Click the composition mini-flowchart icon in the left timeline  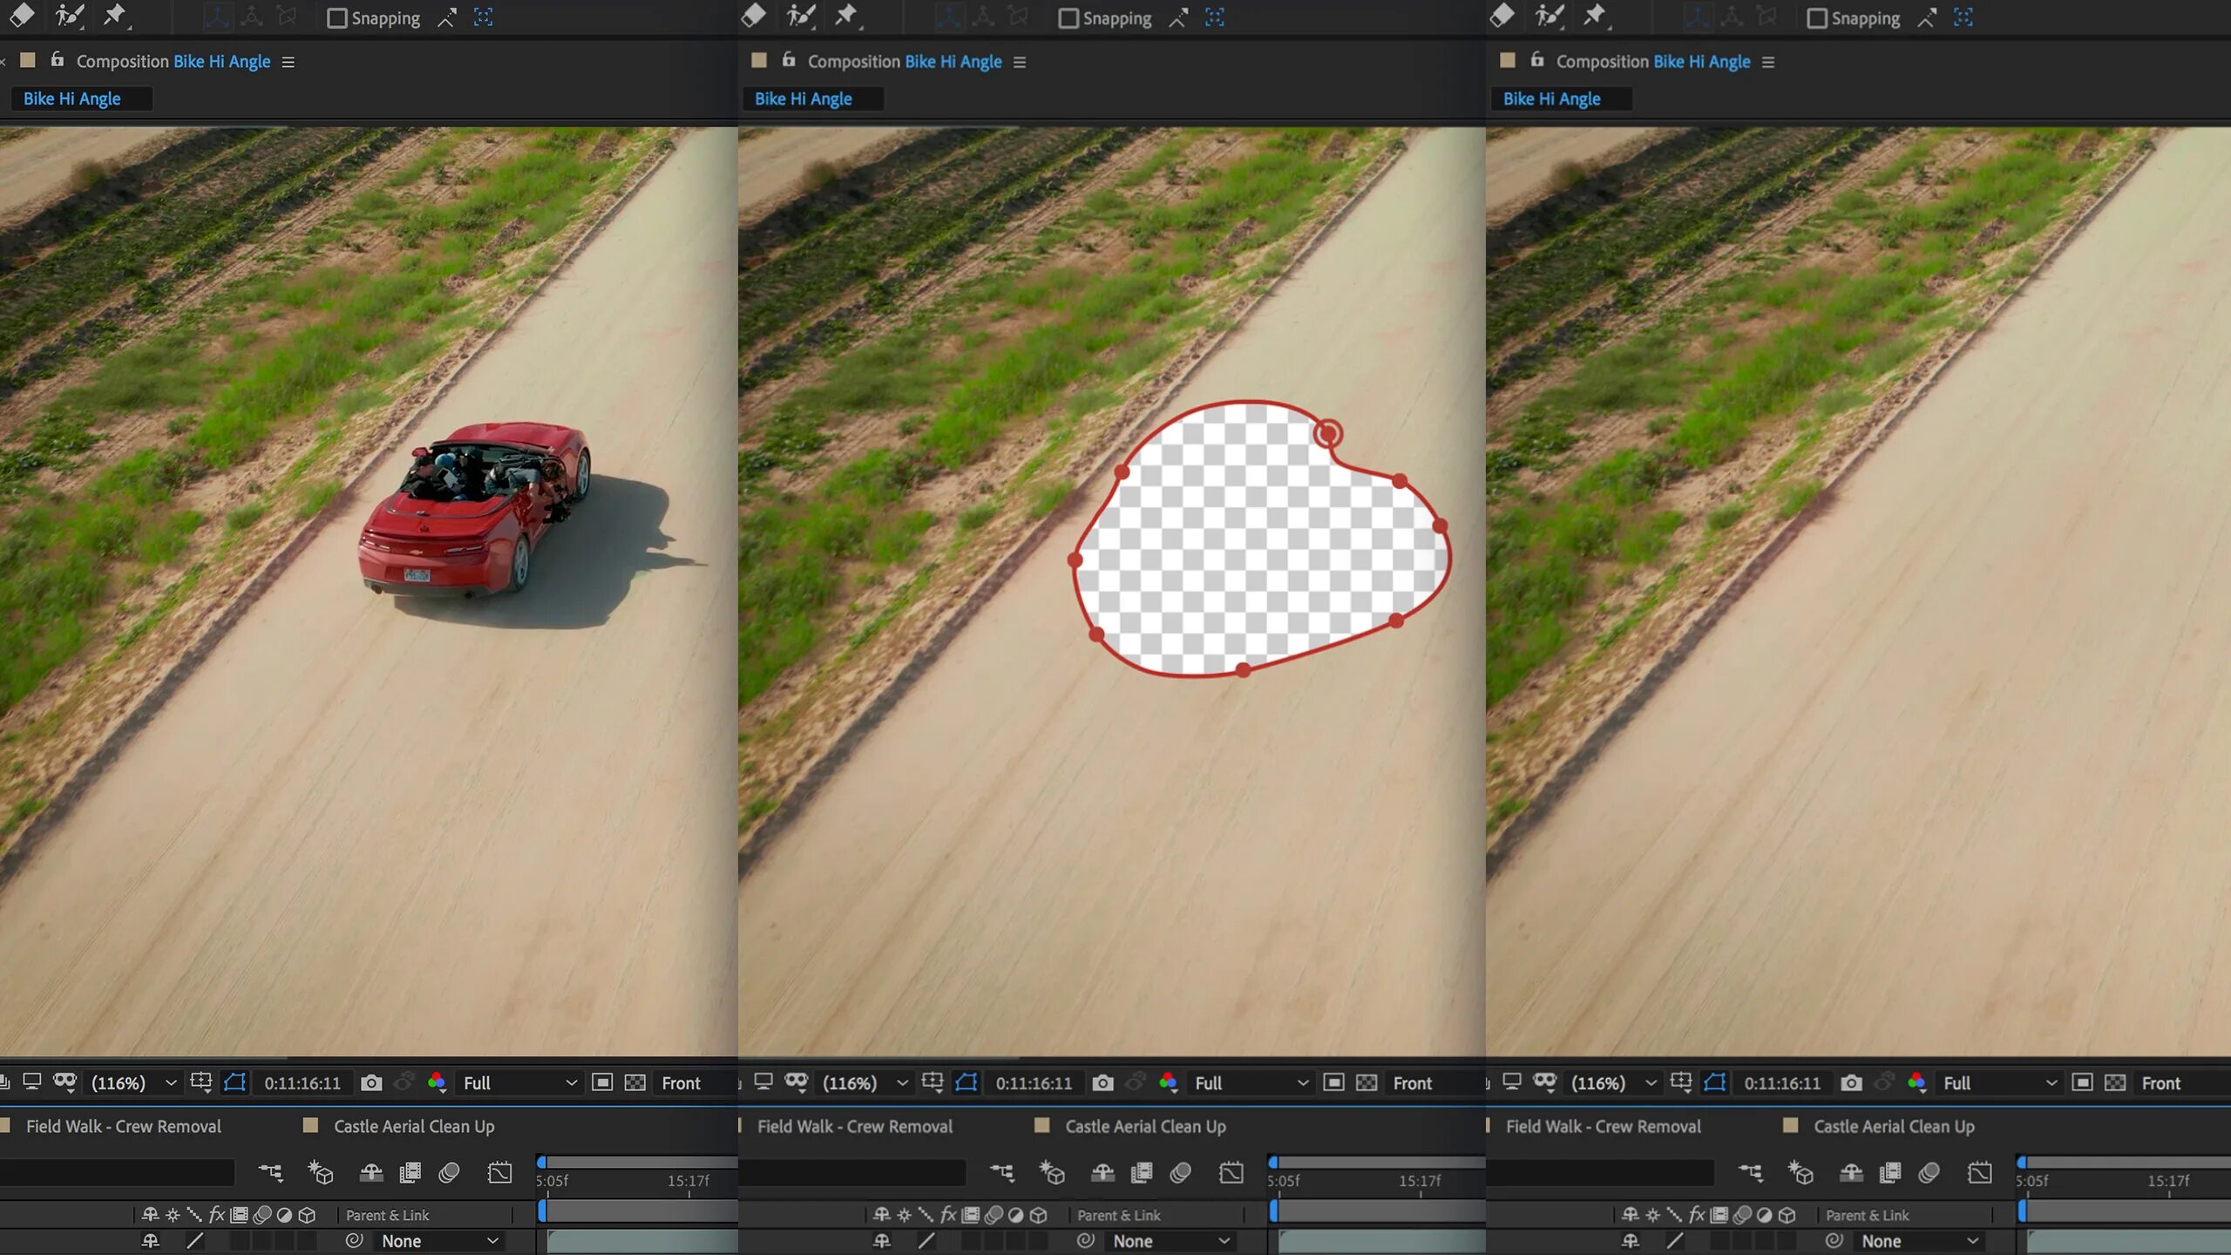click(270, 1172)
